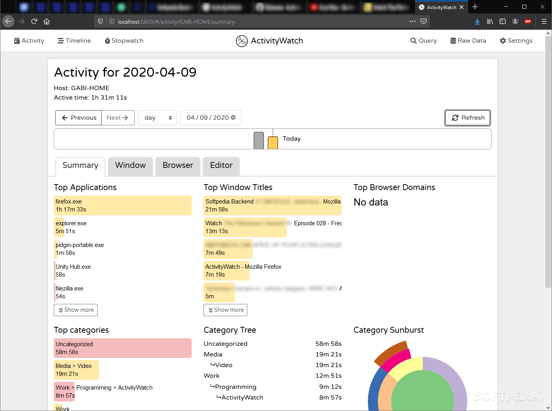Clear the date field with the X
Screen dimensions: 552x411
click(x=234, y=117)
